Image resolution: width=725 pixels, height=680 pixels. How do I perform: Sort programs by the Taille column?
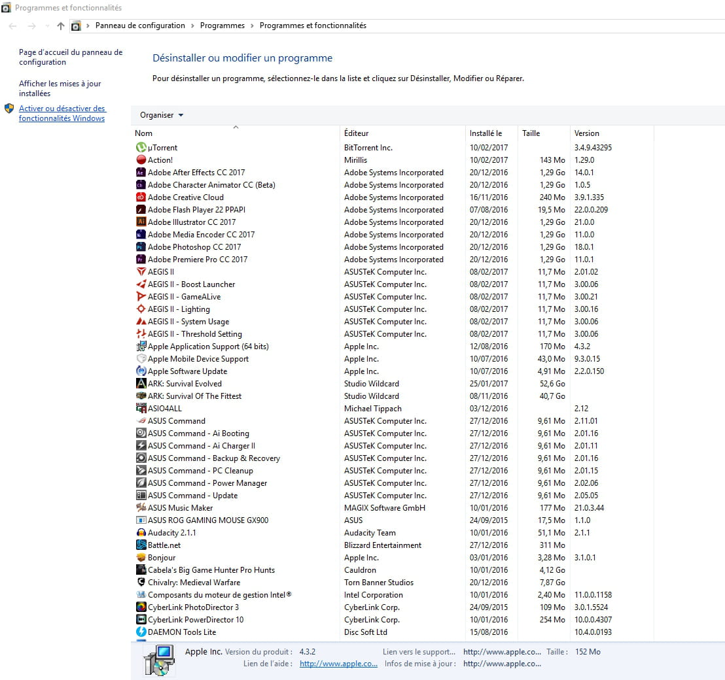tap(531, 133)
